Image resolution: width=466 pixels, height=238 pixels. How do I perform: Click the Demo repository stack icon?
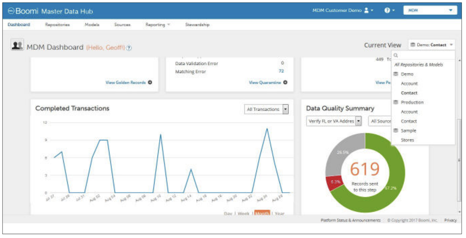[x=396, y=74]
